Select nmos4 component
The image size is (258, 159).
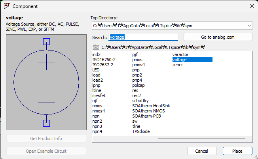pyautogui.click(x=99, y=111)
